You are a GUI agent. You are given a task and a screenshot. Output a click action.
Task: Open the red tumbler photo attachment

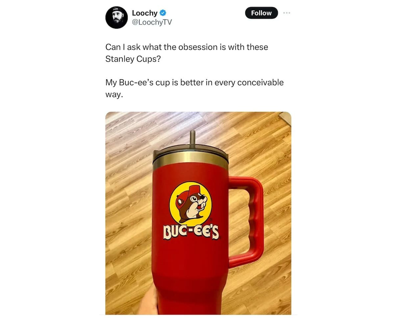[x=198, y=213]
